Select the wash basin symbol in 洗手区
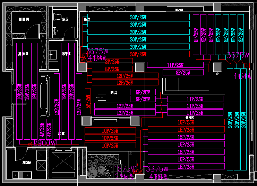257x186 pixels. pyautogui.click(x=53, y=53)
